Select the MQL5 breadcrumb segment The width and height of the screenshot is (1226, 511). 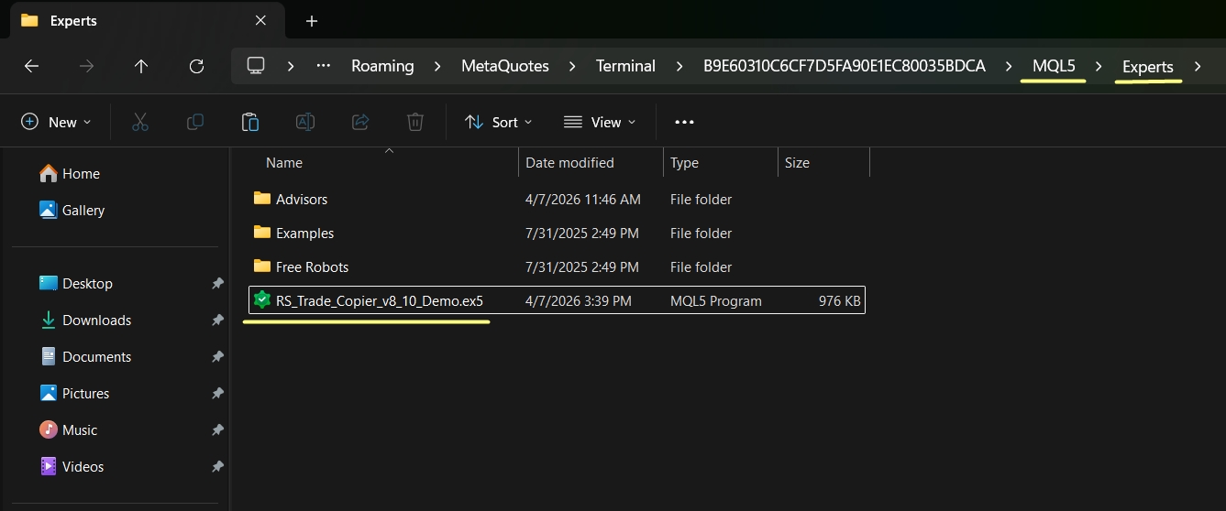(1054, 66)
